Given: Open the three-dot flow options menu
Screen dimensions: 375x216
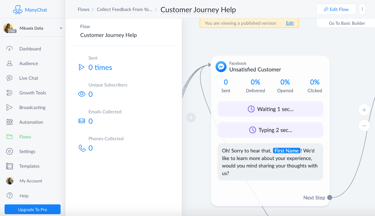Looking at the screenshot, I should pyautogui.click(x=362, y=9).
